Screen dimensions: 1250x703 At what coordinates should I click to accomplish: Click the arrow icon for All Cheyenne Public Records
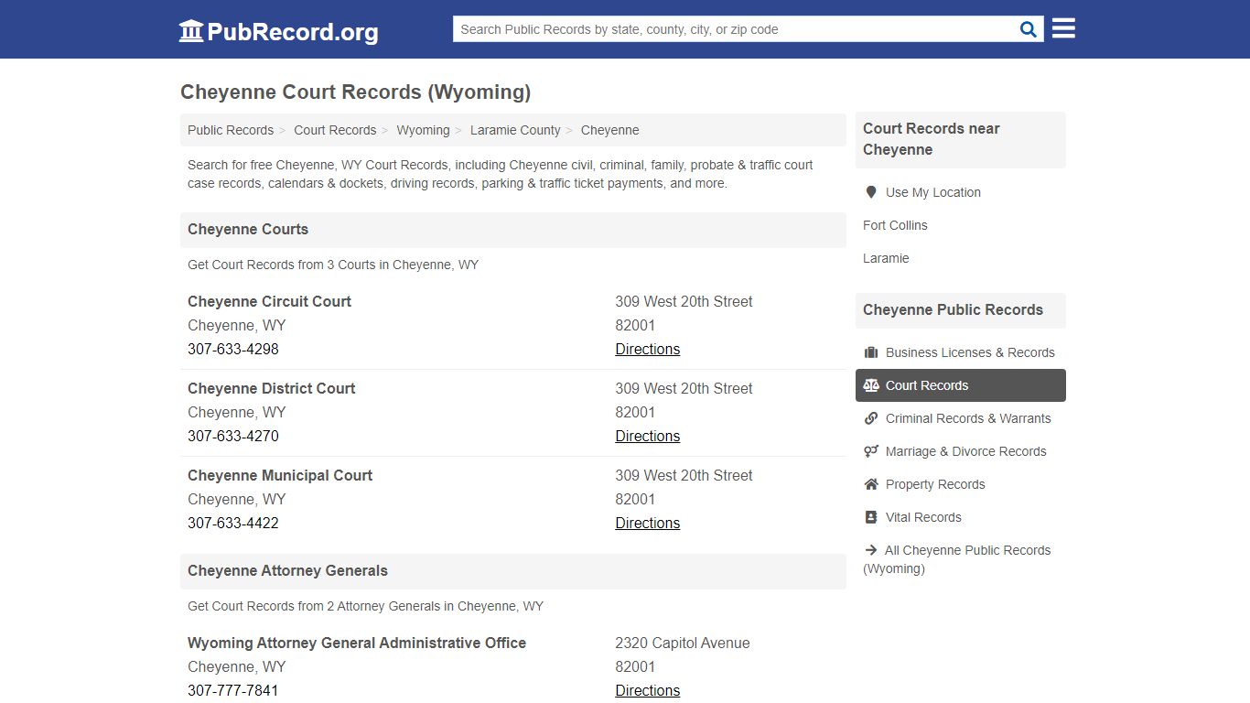pyautogui.click(x=870, y=550)
